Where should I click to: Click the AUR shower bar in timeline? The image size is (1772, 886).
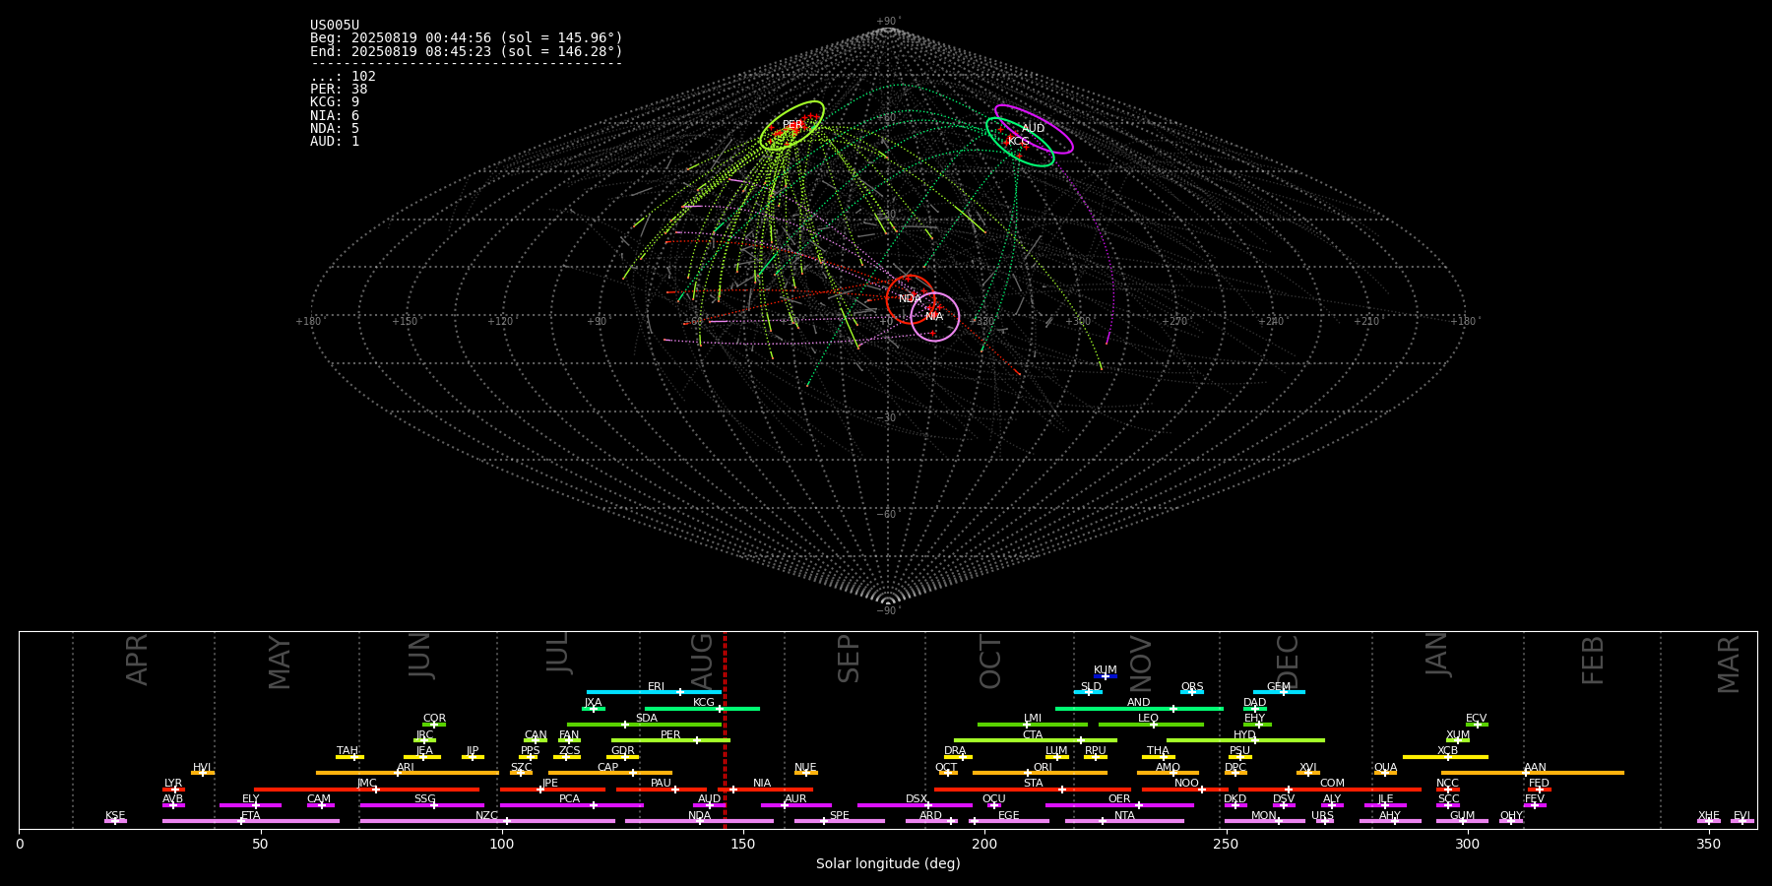click(795, 805)
